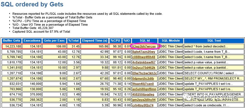The width and height of the screenshot is (245, 108).
Task: Click the SQL Id column header
Action: (145, 41)
